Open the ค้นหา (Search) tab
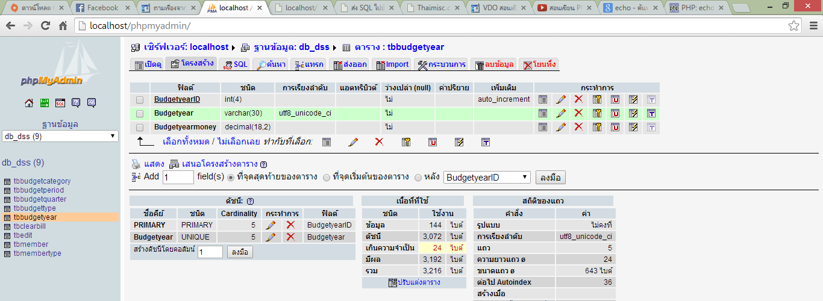This screenshot has height=301, width=823. click(270, 64)
